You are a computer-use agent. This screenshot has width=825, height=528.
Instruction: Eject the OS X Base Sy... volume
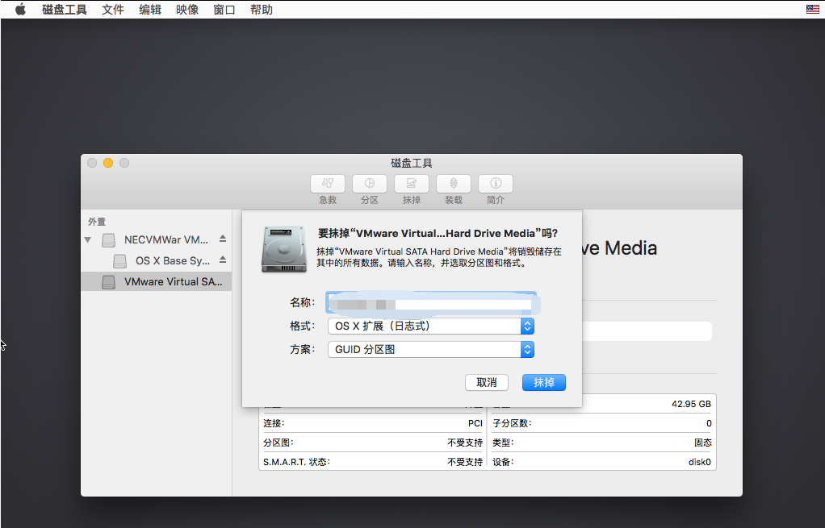223,260
